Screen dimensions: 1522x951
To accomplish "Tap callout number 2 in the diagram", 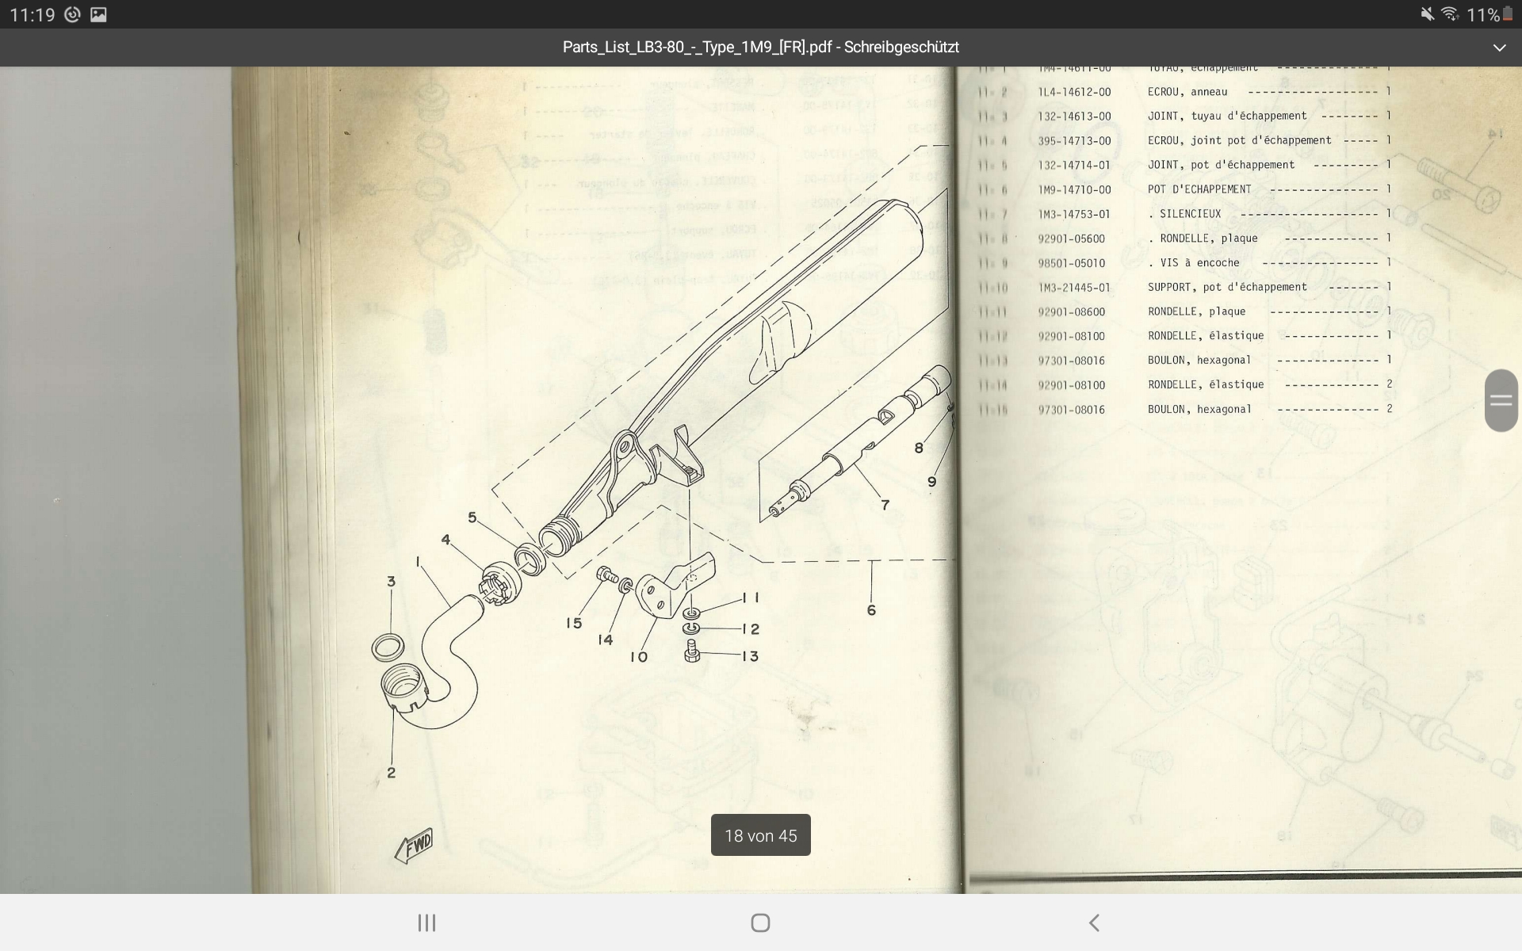I will click(391, 773).
